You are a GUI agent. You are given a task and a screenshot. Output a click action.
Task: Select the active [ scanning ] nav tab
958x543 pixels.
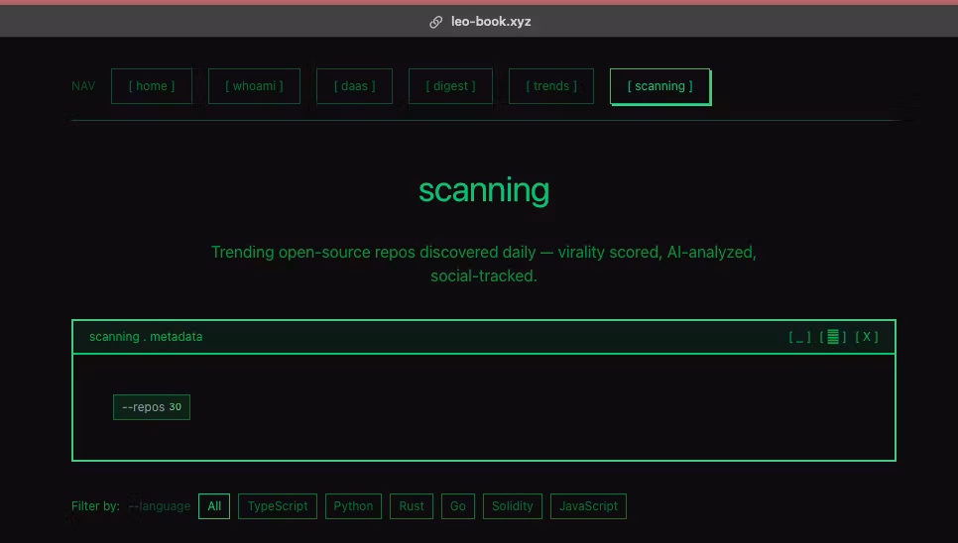659,86
